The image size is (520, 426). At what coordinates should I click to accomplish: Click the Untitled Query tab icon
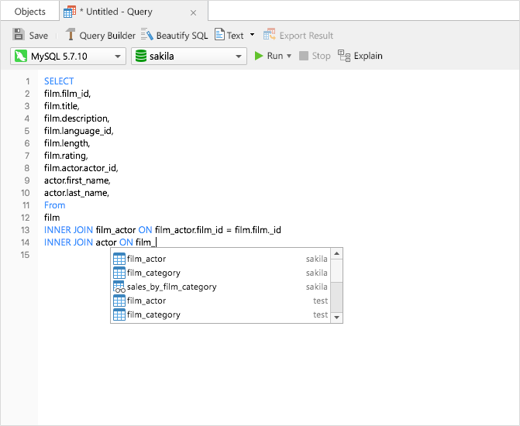(70, 12)
